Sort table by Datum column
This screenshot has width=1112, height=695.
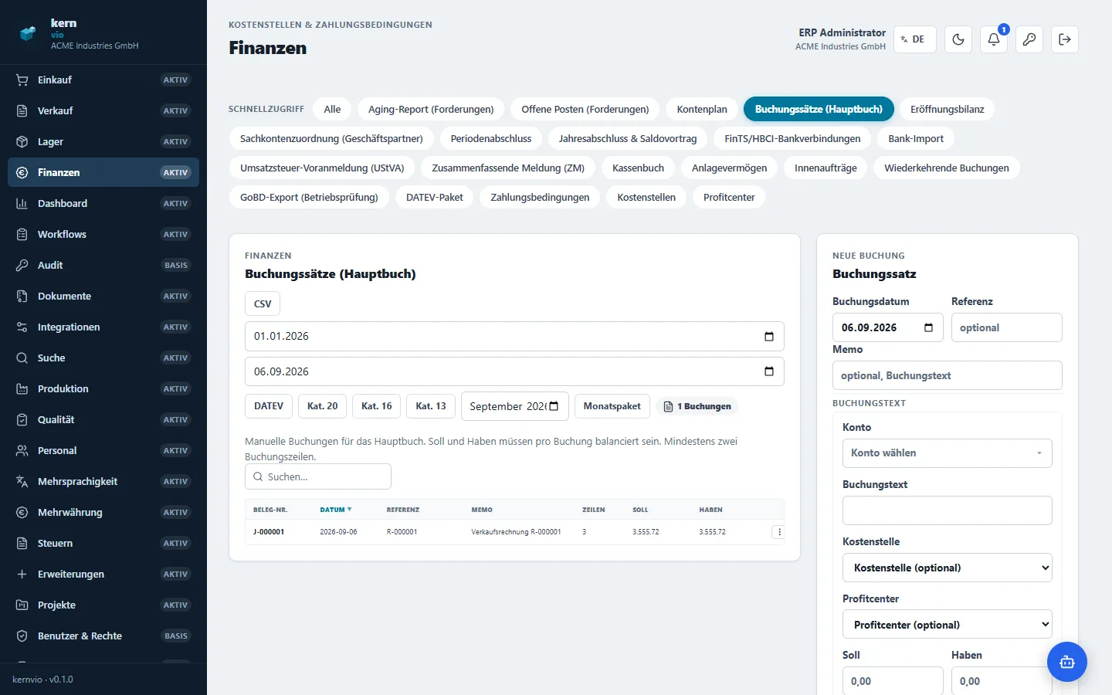pos(336,510)
